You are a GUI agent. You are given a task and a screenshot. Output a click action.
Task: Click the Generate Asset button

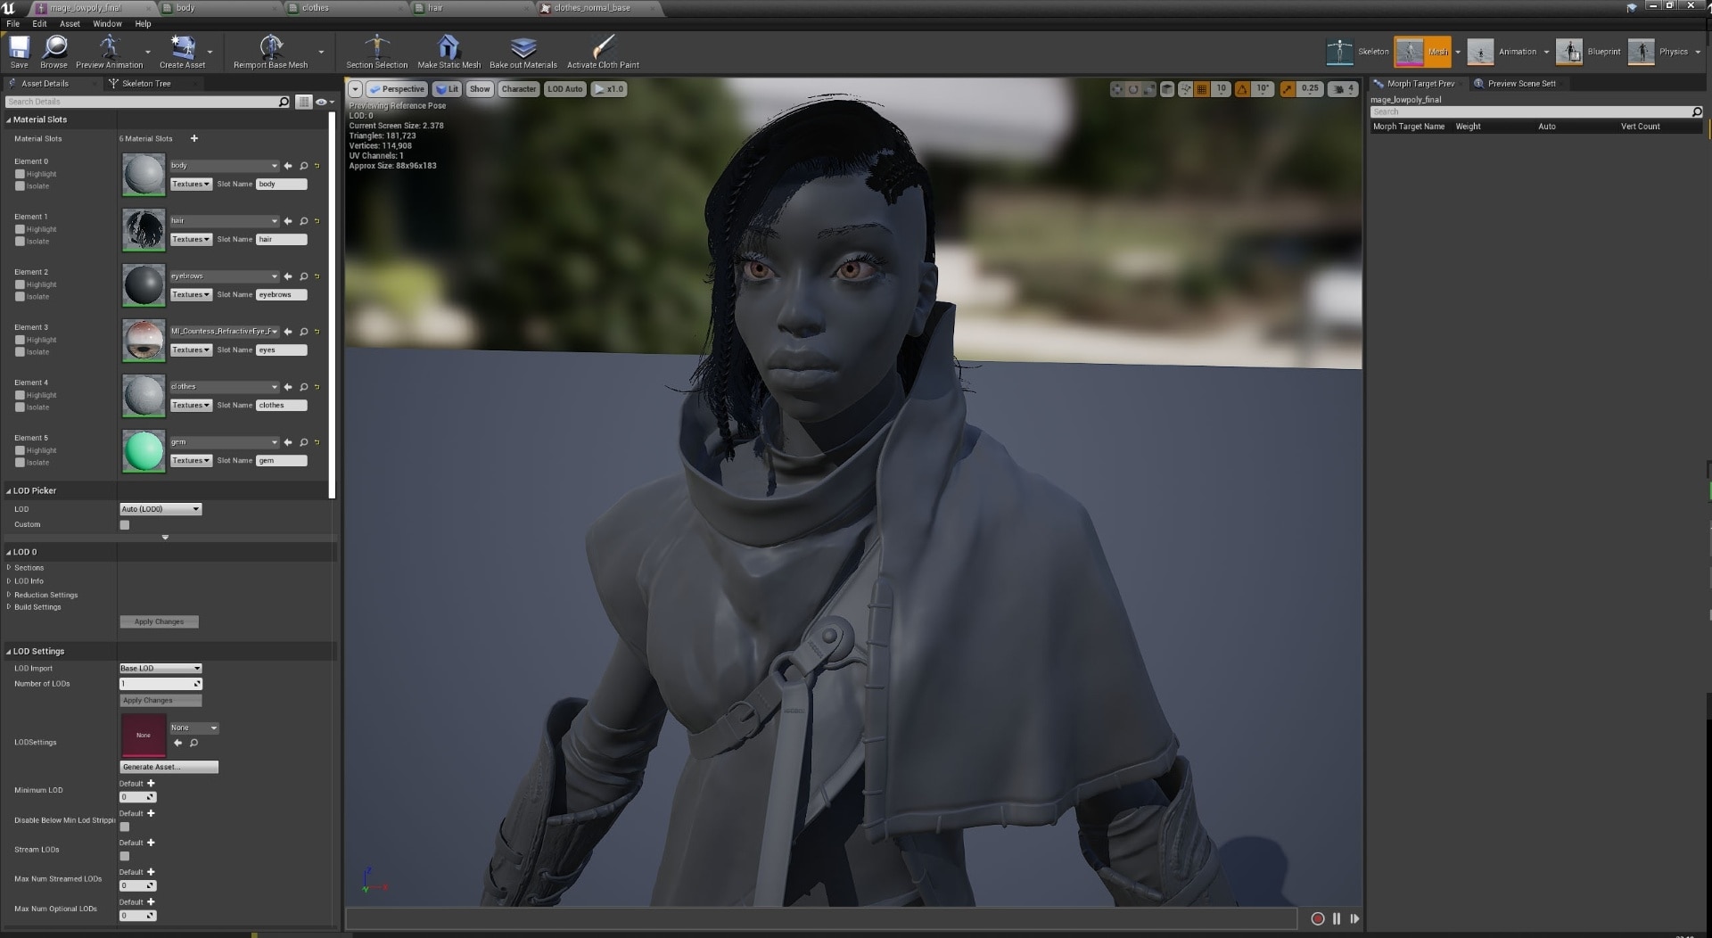[169, 767]
